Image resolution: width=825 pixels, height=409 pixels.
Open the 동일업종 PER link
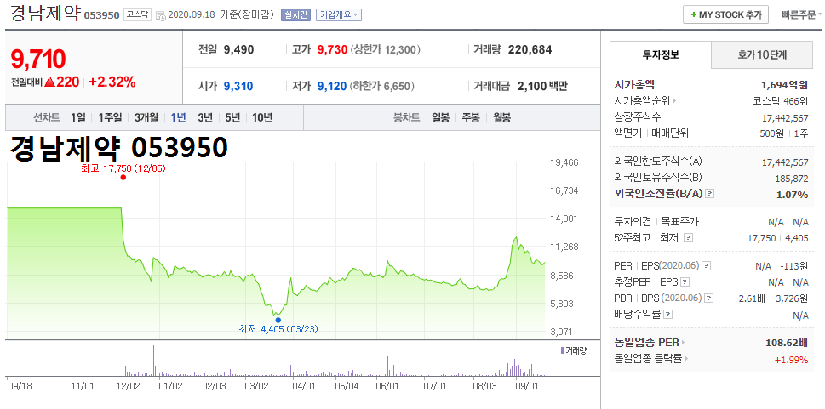[x=650, y=342]
